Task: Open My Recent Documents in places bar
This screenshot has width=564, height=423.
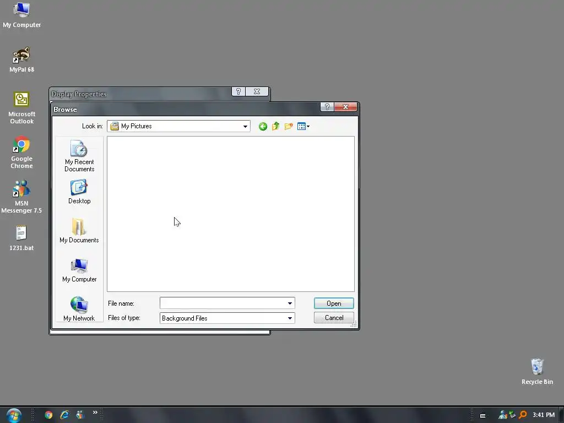Action: click(x=79, y=156)
